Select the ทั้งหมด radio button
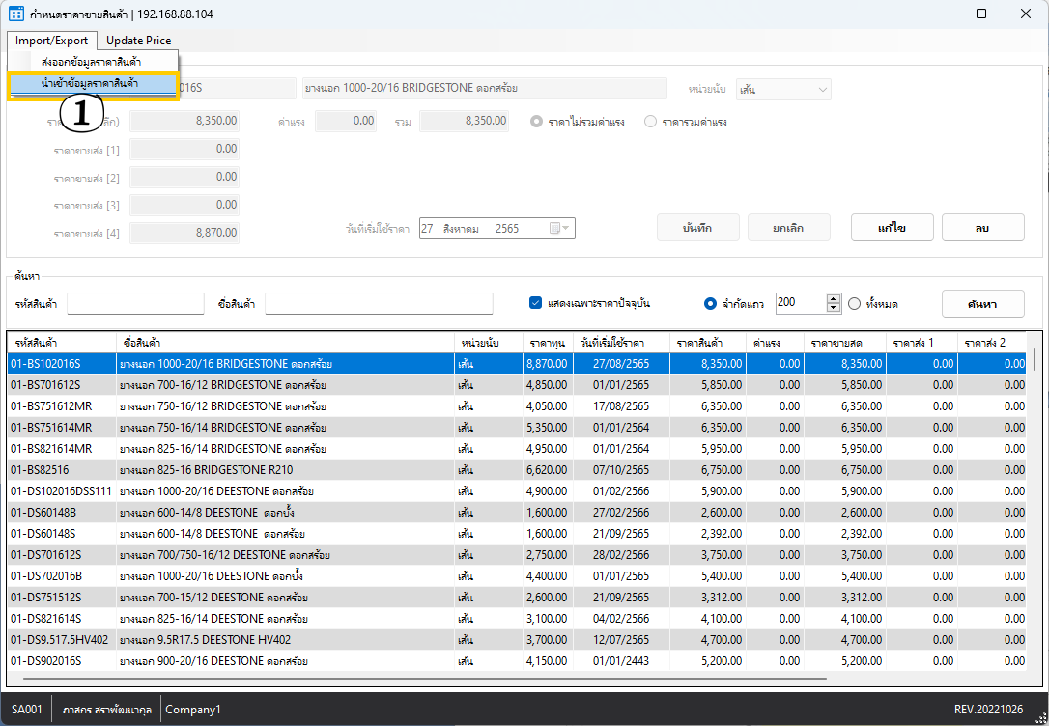Screen dimensions: 1049x726 [x=854, y=304]
